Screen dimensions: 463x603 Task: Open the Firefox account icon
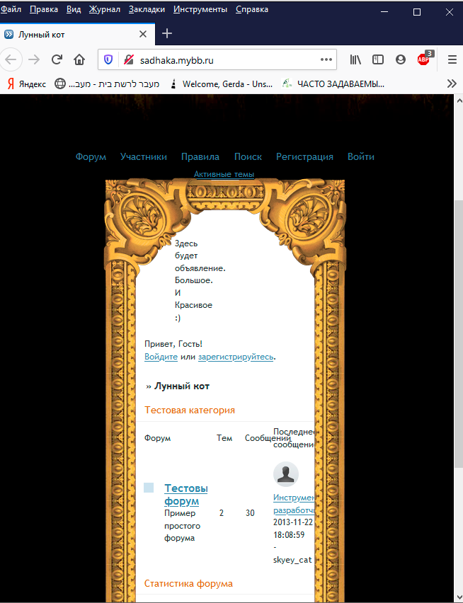pyautogui.click(x=401, y=59)
